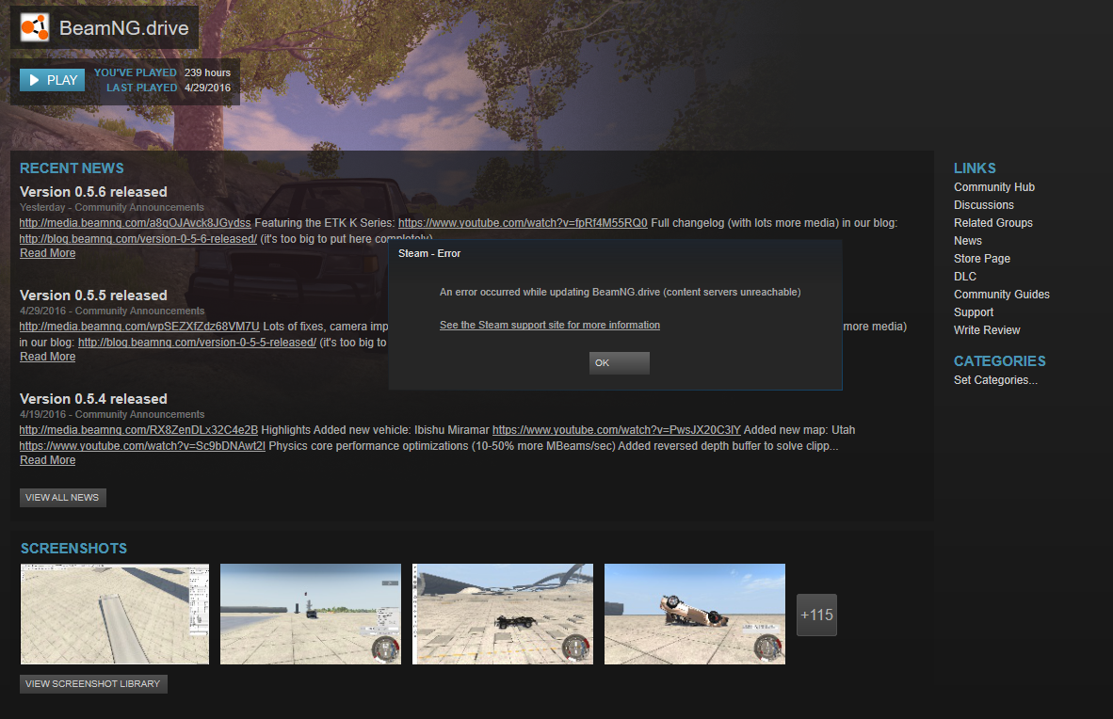
Task: Click the last played date 4/29/2016
Action: (207, 88)
